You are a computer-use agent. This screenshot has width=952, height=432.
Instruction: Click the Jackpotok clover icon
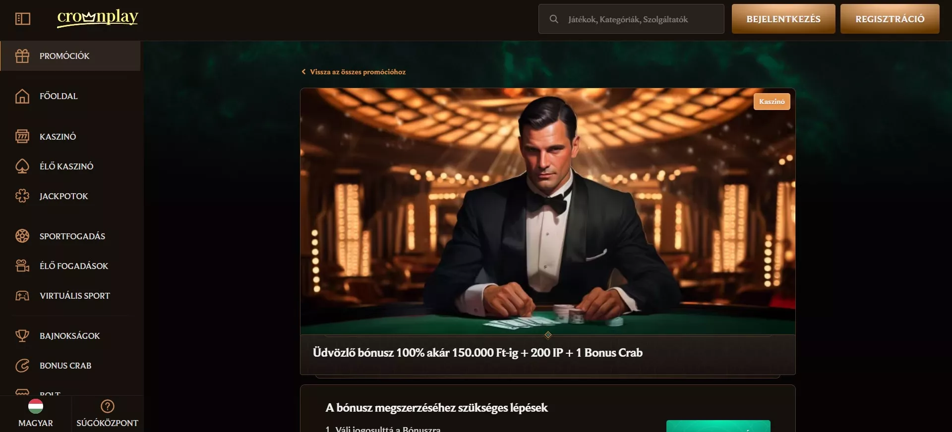pyautogui.click(x=22, y=196)
